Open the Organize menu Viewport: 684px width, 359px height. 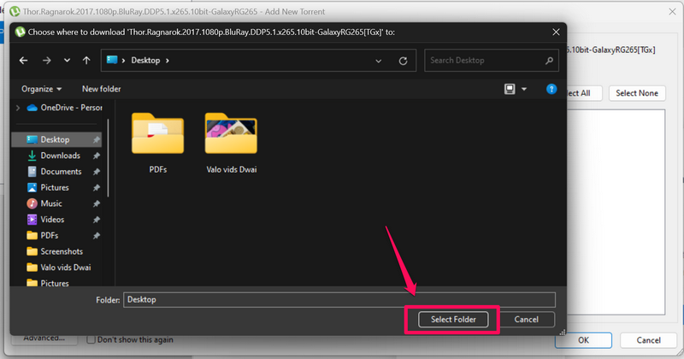tap(41, 89)
